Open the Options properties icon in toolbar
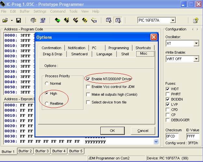The image size is (203, 162). click(43, 20)
